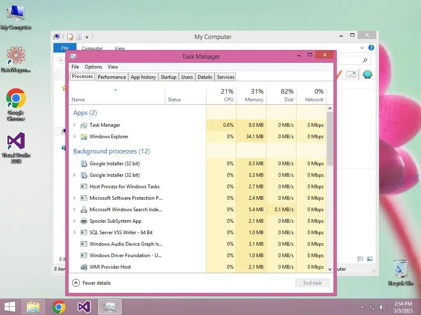Sort by the Network column header
Screen dimensions: 421x315
click(x=312, y=95)
